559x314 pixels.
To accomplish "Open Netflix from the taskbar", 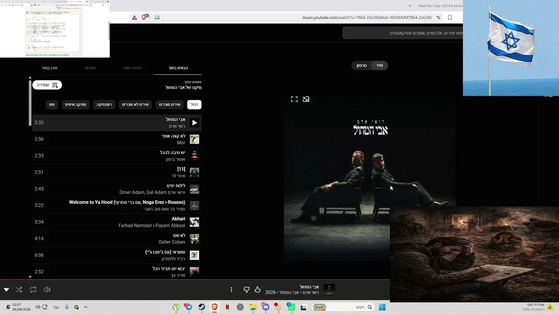I will (227, 307).
